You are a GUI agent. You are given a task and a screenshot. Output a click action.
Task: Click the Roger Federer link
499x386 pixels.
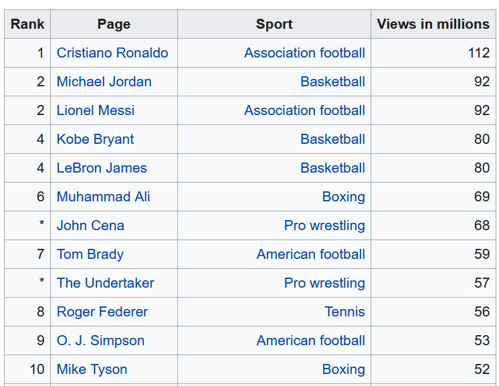pos(102,312)
